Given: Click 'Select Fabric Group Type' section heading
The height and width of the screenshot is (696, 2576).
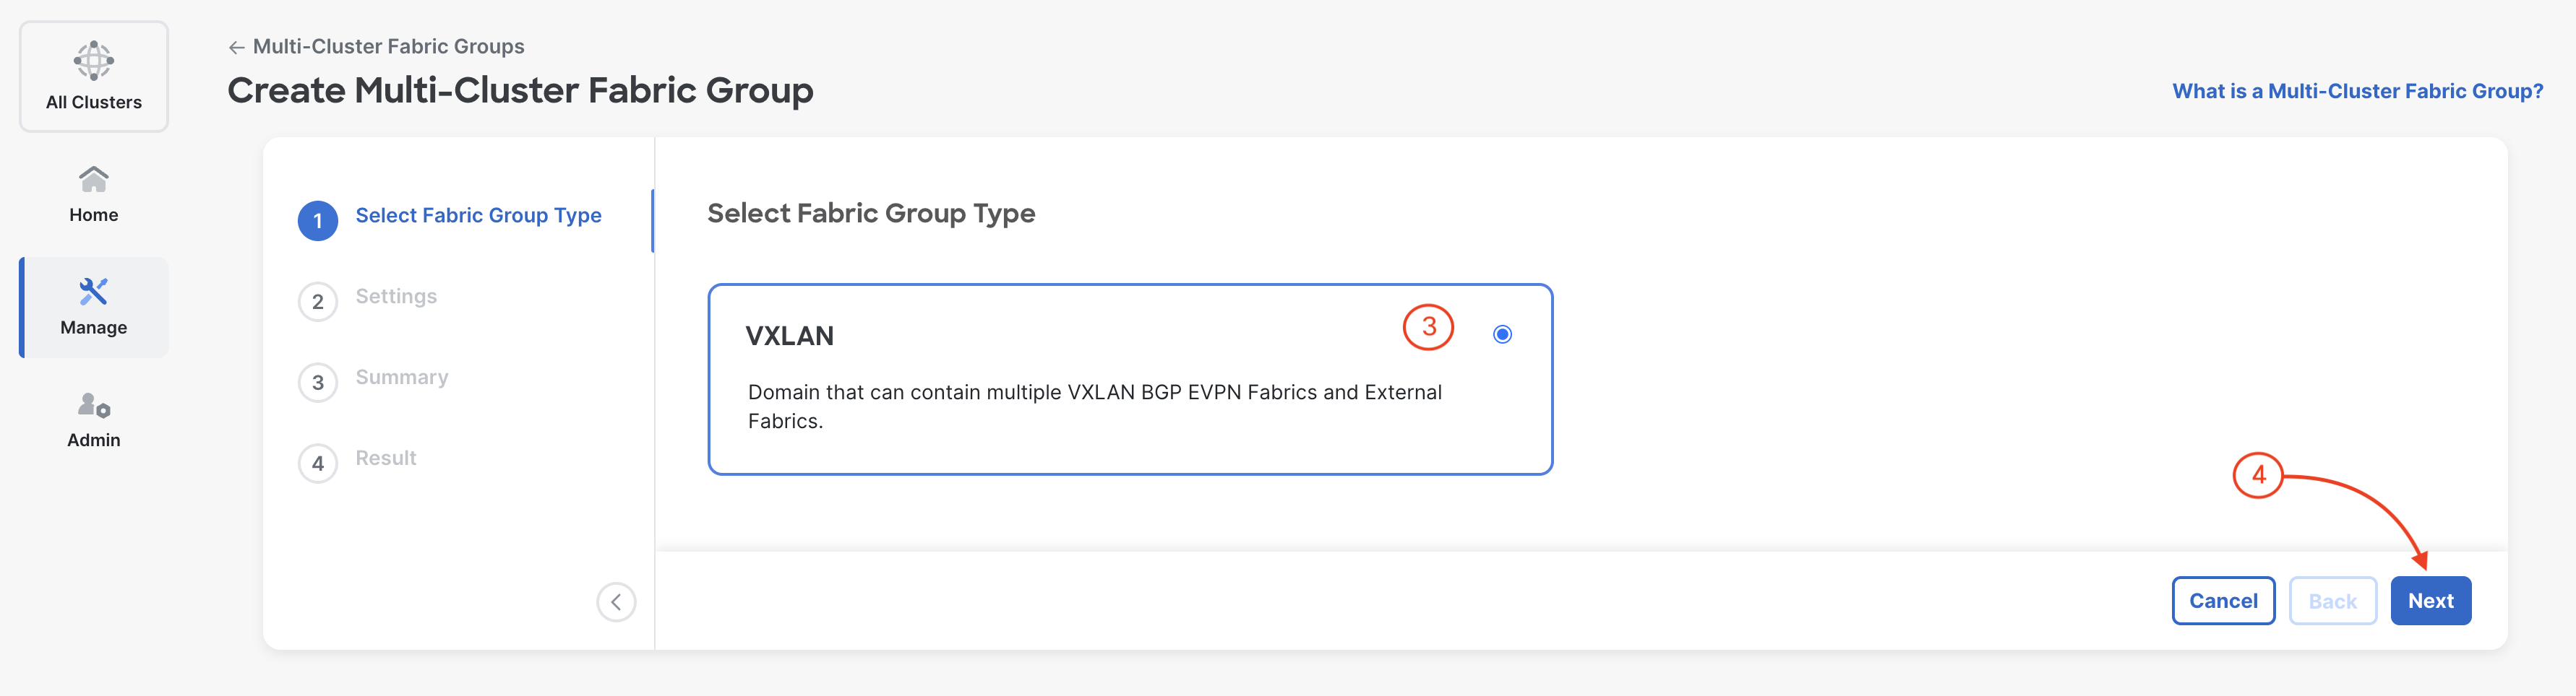Looking at the screenshot, I should pyautogui.click(x=871, y=214).
